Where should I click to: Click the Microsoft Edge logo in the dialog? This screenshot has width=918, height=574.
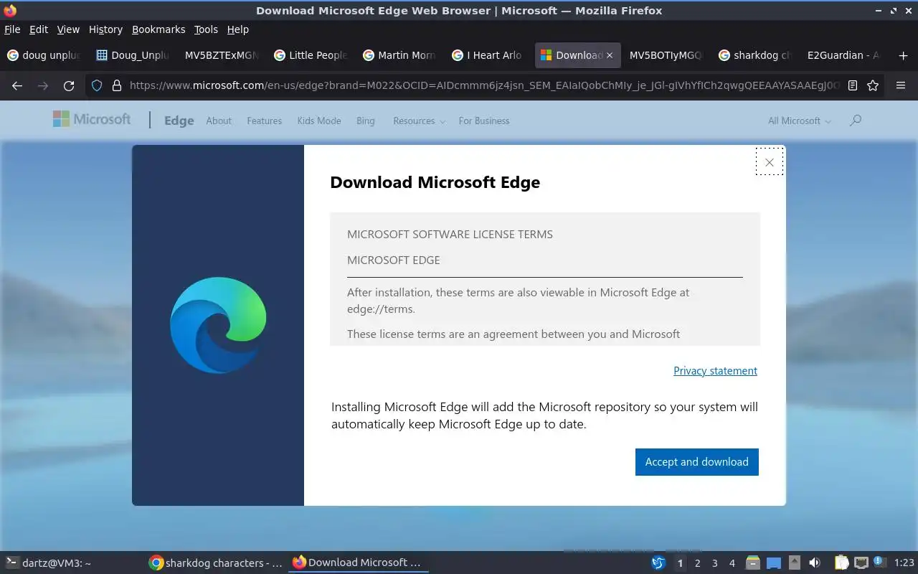tap(218, 325)
